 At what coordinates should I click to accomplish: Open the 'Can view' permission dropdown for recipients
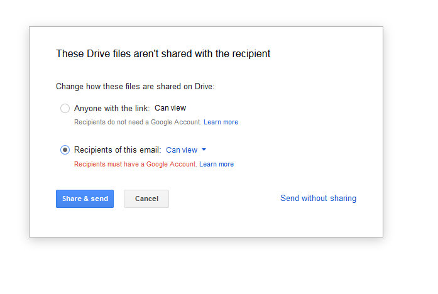tap(186, 150)
